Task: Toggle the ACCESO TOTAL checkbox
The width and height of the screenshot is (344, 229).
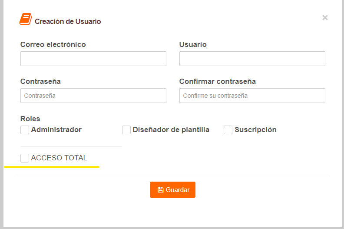Action: (25, 158)
